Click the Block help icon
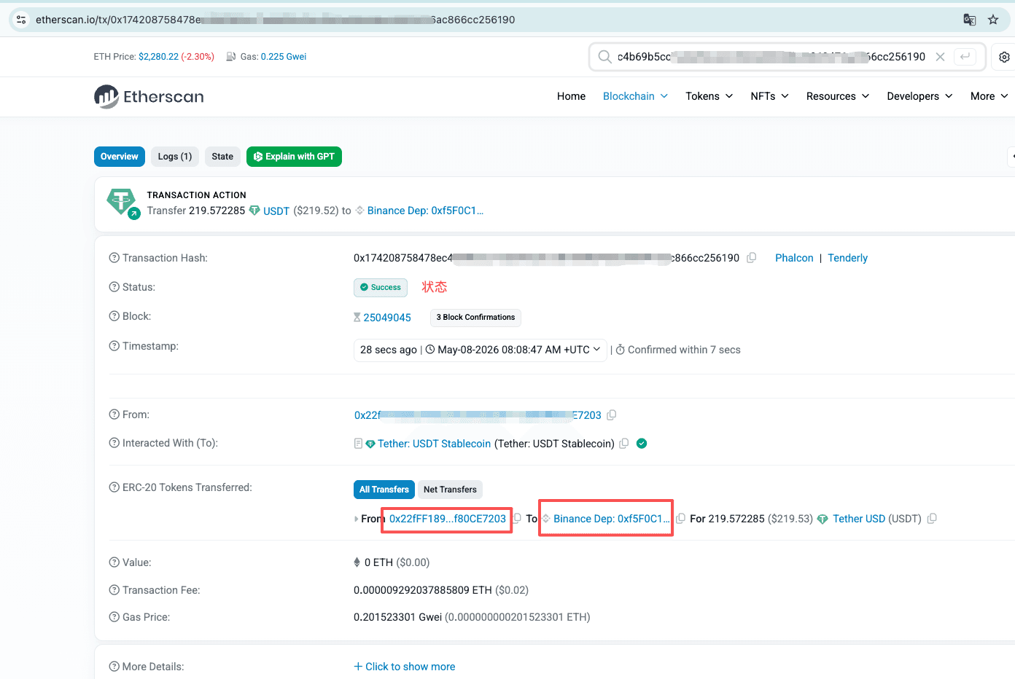The image size is (1015, 679). [114, 316]
